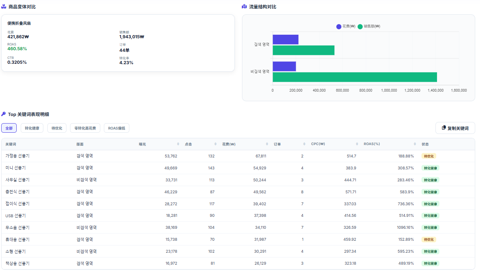Select the 转化健康 filter tab

[x=32, y=128]
